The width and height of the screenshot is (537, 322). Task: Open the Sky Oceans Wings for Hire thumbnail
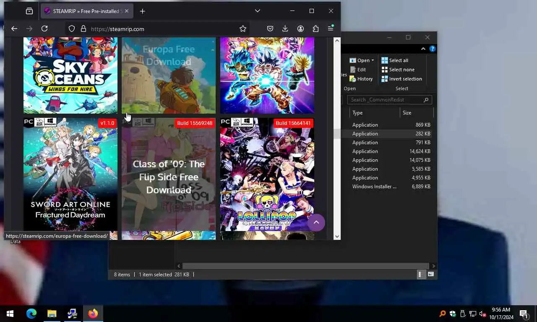coord(70,75)
